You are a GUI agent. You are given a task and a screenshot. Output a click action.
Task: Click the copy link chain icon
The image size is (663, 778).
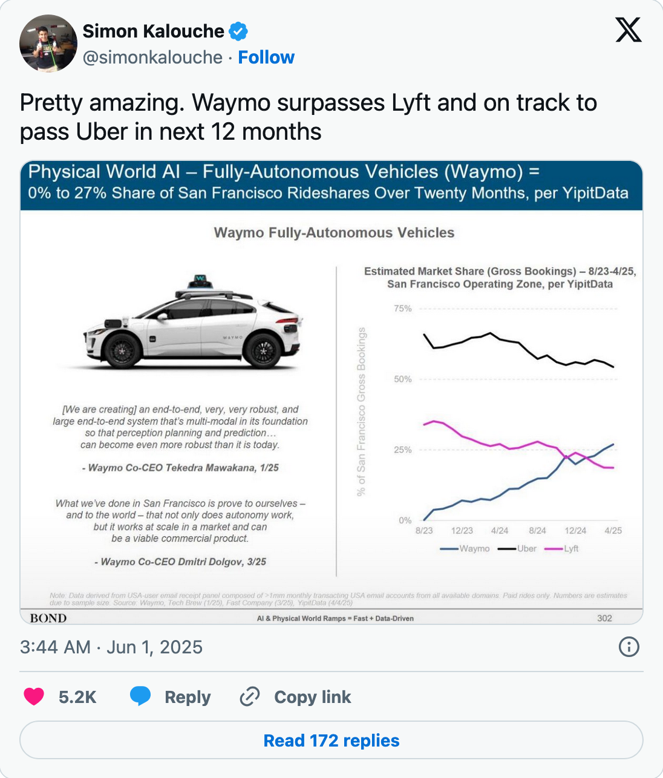coord(250,697)
